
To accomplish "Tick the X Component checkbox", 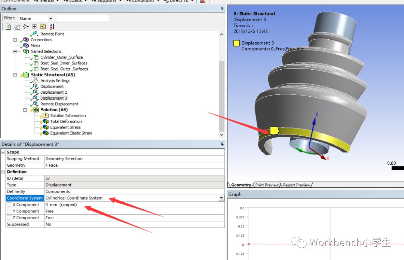I will [x=9, y=205].
